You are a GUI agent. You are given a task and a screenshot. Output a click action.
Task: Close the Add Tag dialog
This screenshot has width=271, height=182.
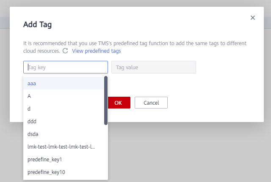click(x=253, y=18)
